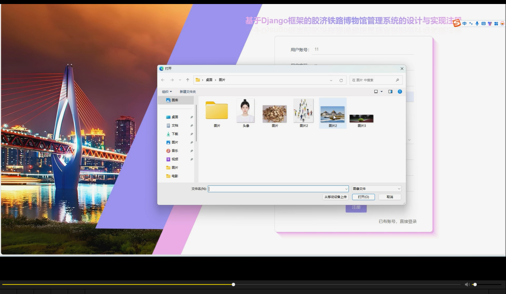The width and height of the screenshot is (506, 294).
Task: Open 桌面 in the sidebar
Action: coord(175,117)
